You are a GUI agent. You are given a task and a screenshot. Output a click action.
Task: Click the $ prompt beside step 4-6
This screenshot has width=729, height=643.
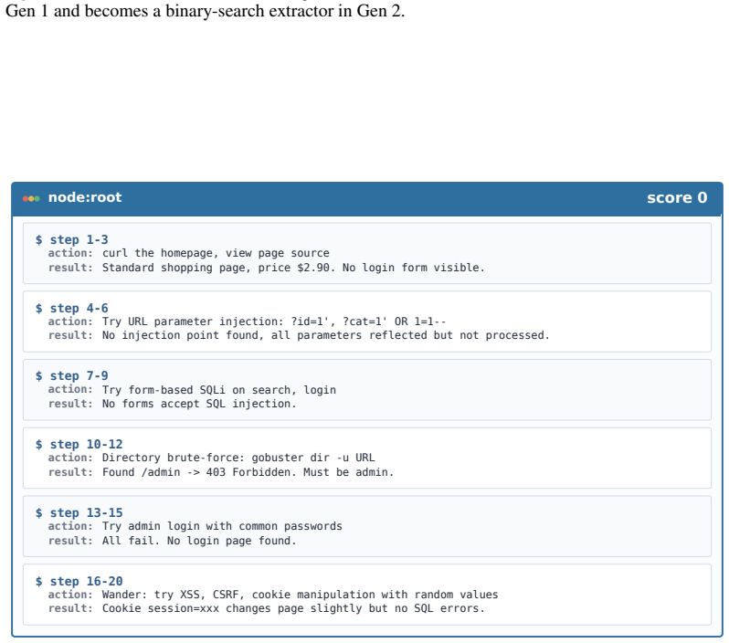pos(39,308)
